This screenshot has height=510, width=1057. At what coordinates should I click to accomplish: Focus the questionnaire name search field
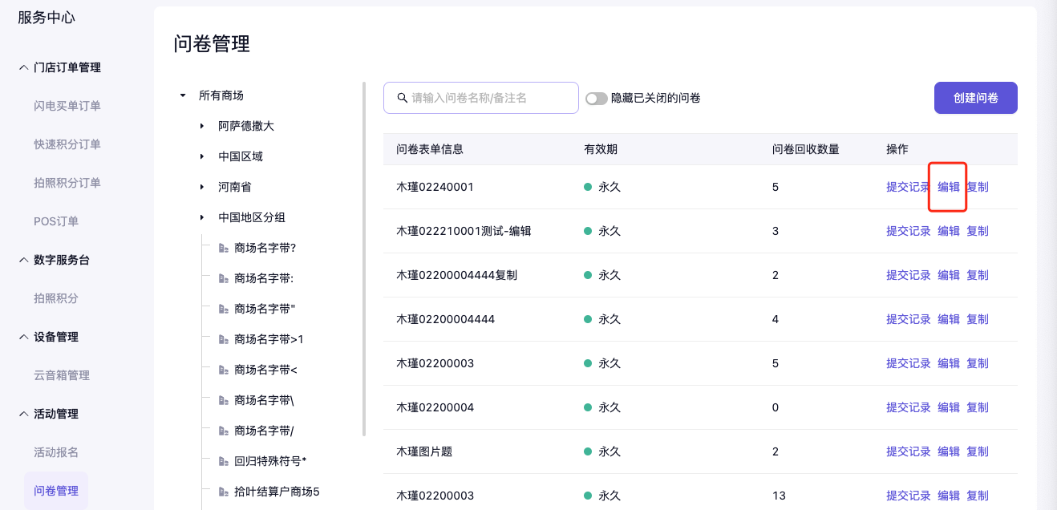491,98
